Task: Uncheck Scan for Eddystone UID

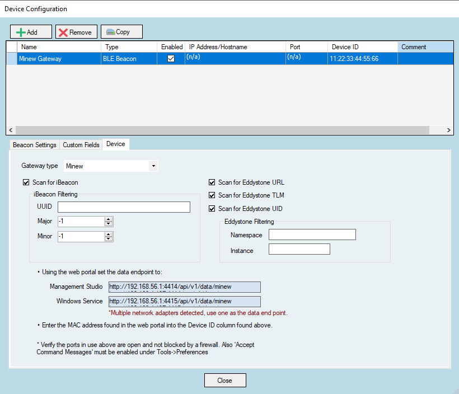Action: 212,209
